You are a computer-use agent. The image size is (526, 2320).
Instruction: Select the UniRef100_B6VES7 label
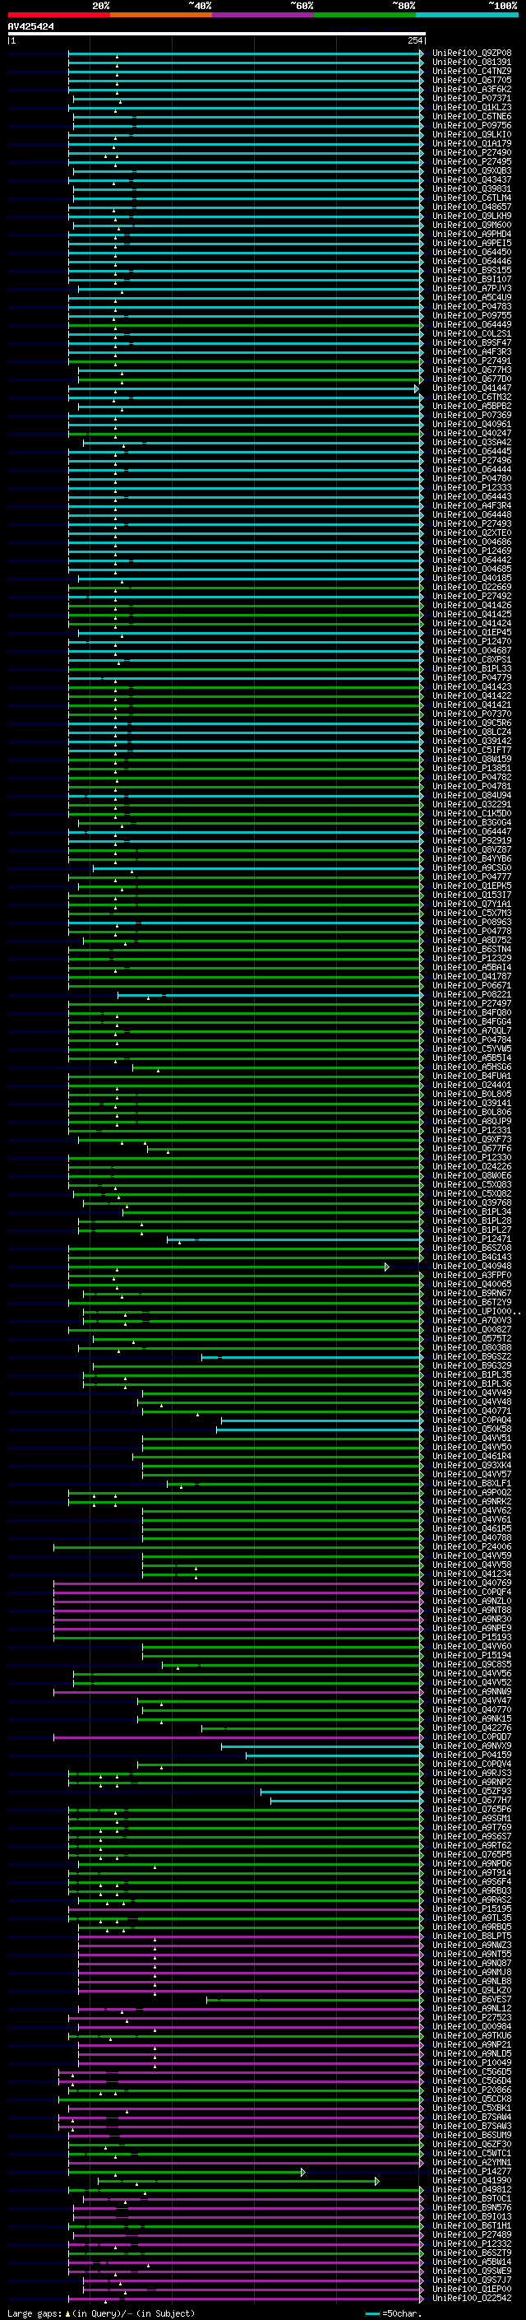472,1999
